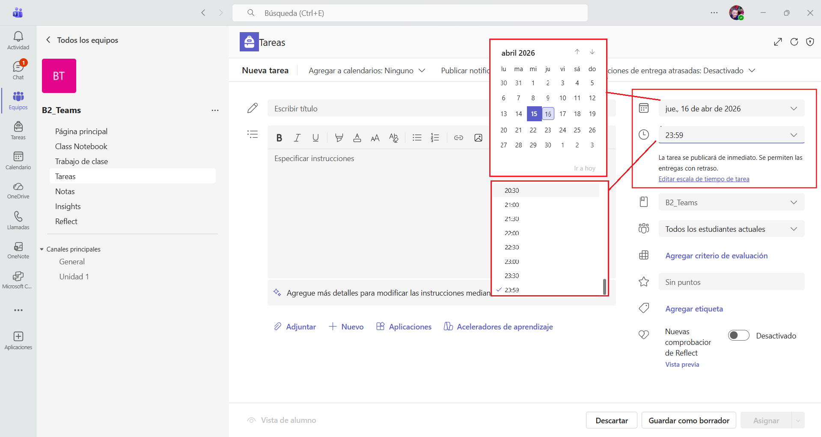821x437 pixels.
Task: Select 22:00 in time list
Action: tap(546, 233)
